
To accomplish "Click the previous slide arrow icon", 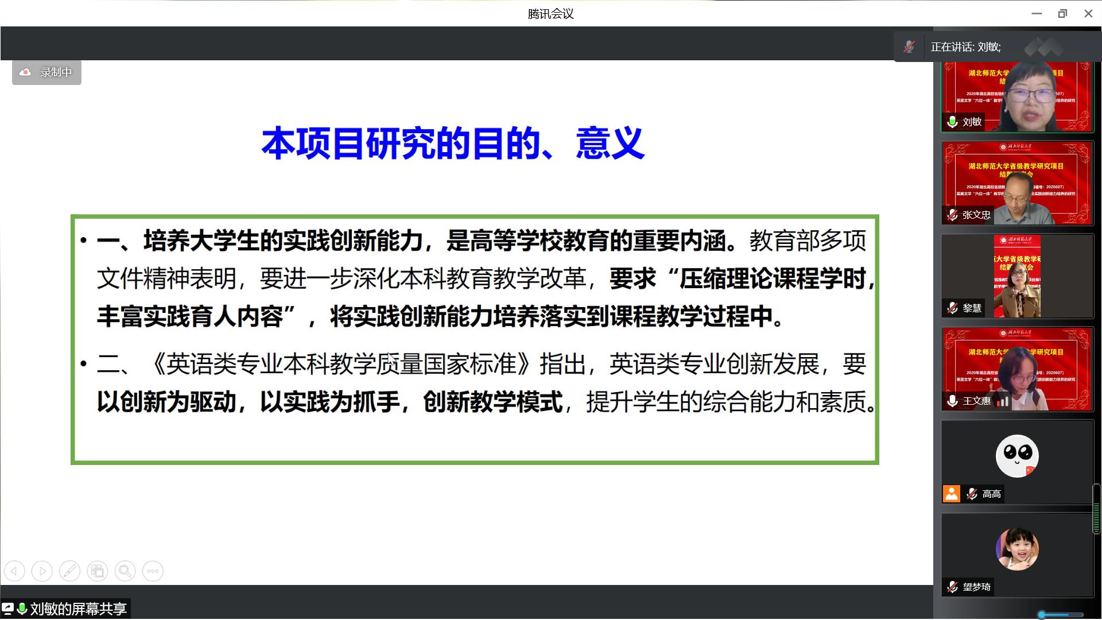I will (14, 571).
